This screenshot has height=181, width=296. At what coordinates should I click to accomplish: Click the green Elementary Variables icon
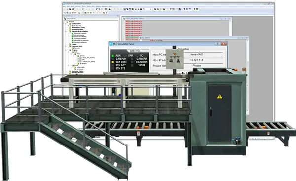[x=73, y=33]
